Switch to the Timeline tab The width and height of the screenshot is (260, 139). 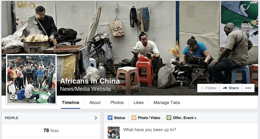click(71, 103)
